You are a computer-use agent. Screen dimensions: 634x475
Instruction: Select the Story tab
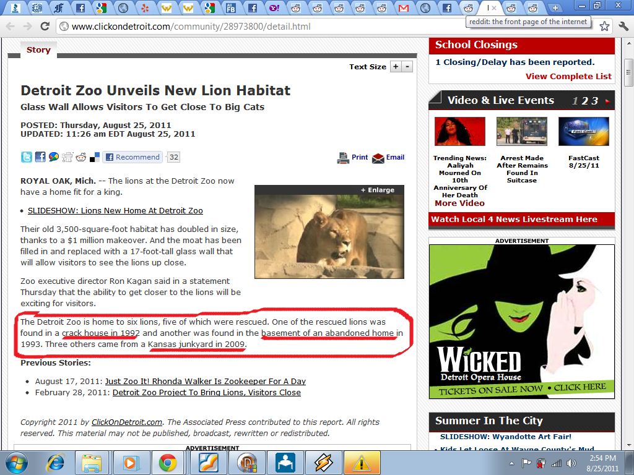[38, 49]
